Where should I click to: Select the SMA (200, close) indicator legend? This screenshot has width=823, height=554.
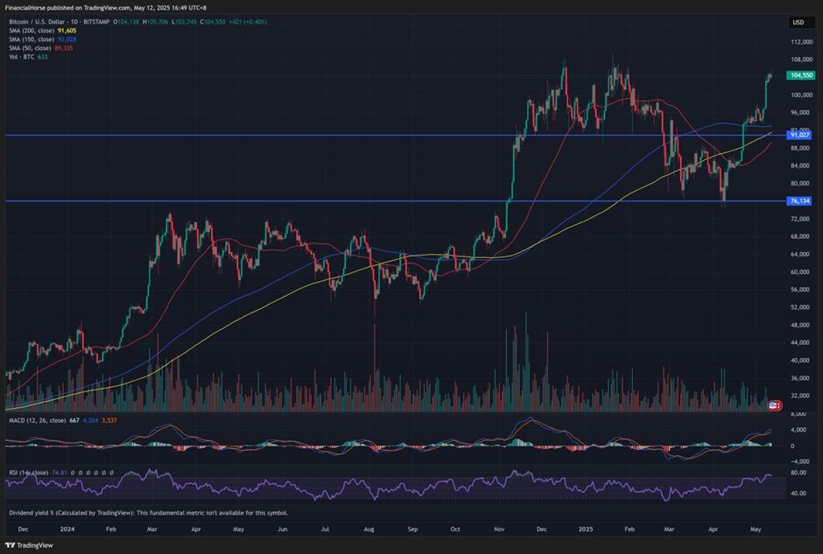(x=42, y=30)
